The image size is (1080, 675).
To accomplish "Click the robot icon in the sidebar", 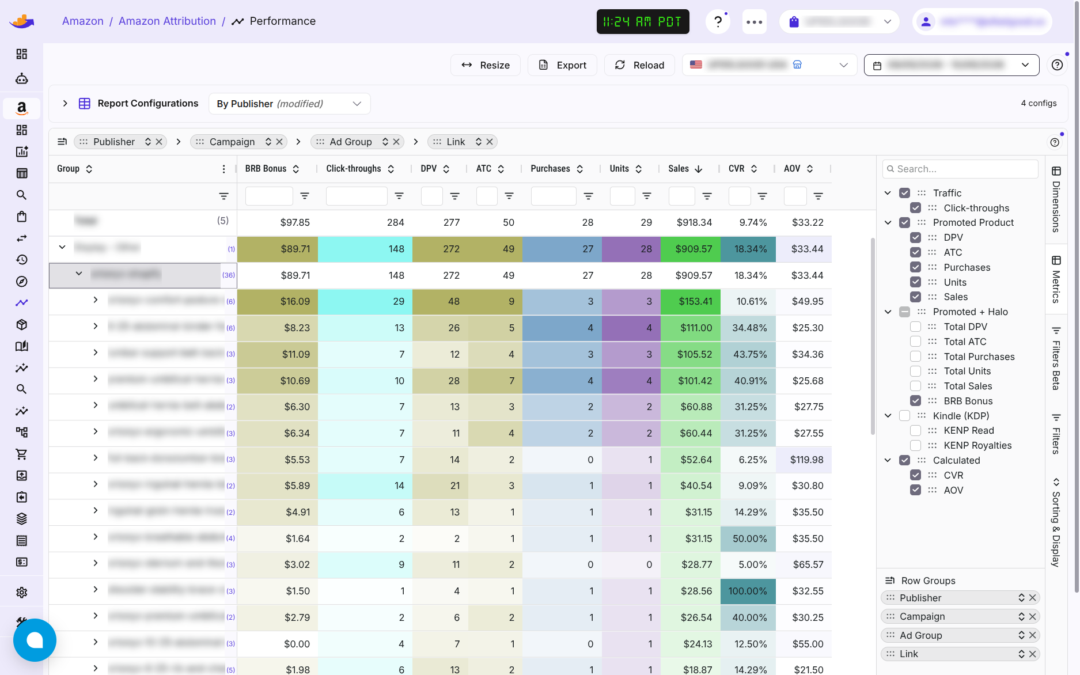I will click(x=21, y=78).
